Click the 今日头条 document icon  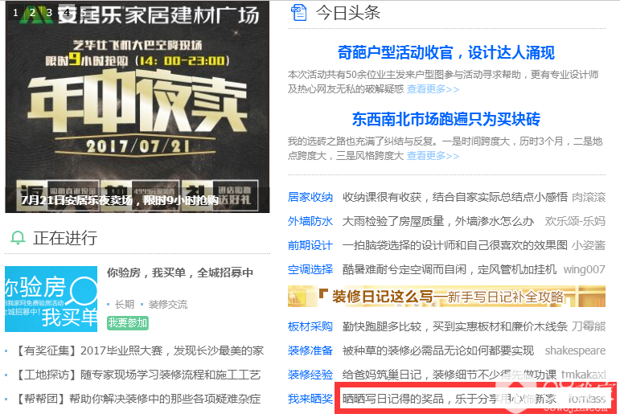[298, 12]
